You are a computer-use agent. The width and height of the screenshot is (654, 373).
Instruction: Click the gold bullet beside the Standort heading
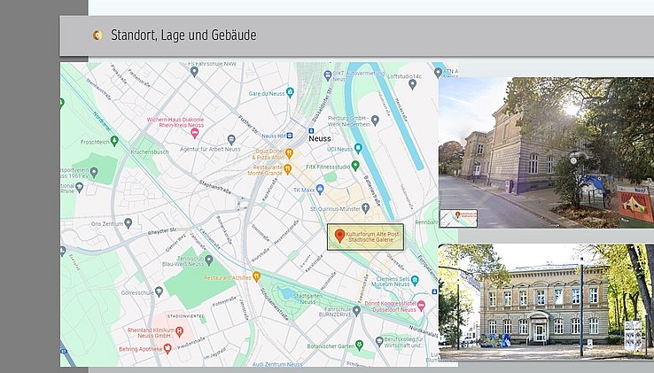[x=97, y=35]
